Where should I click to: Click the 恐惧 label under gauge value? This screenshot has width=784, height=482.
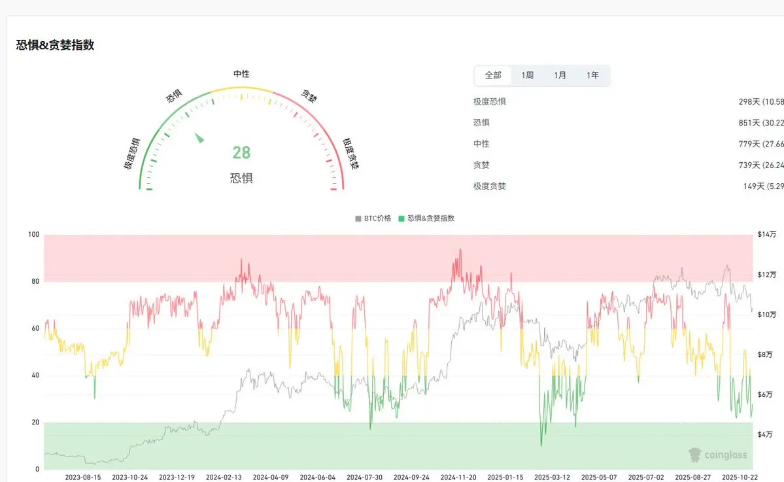[x=241, y=178]
